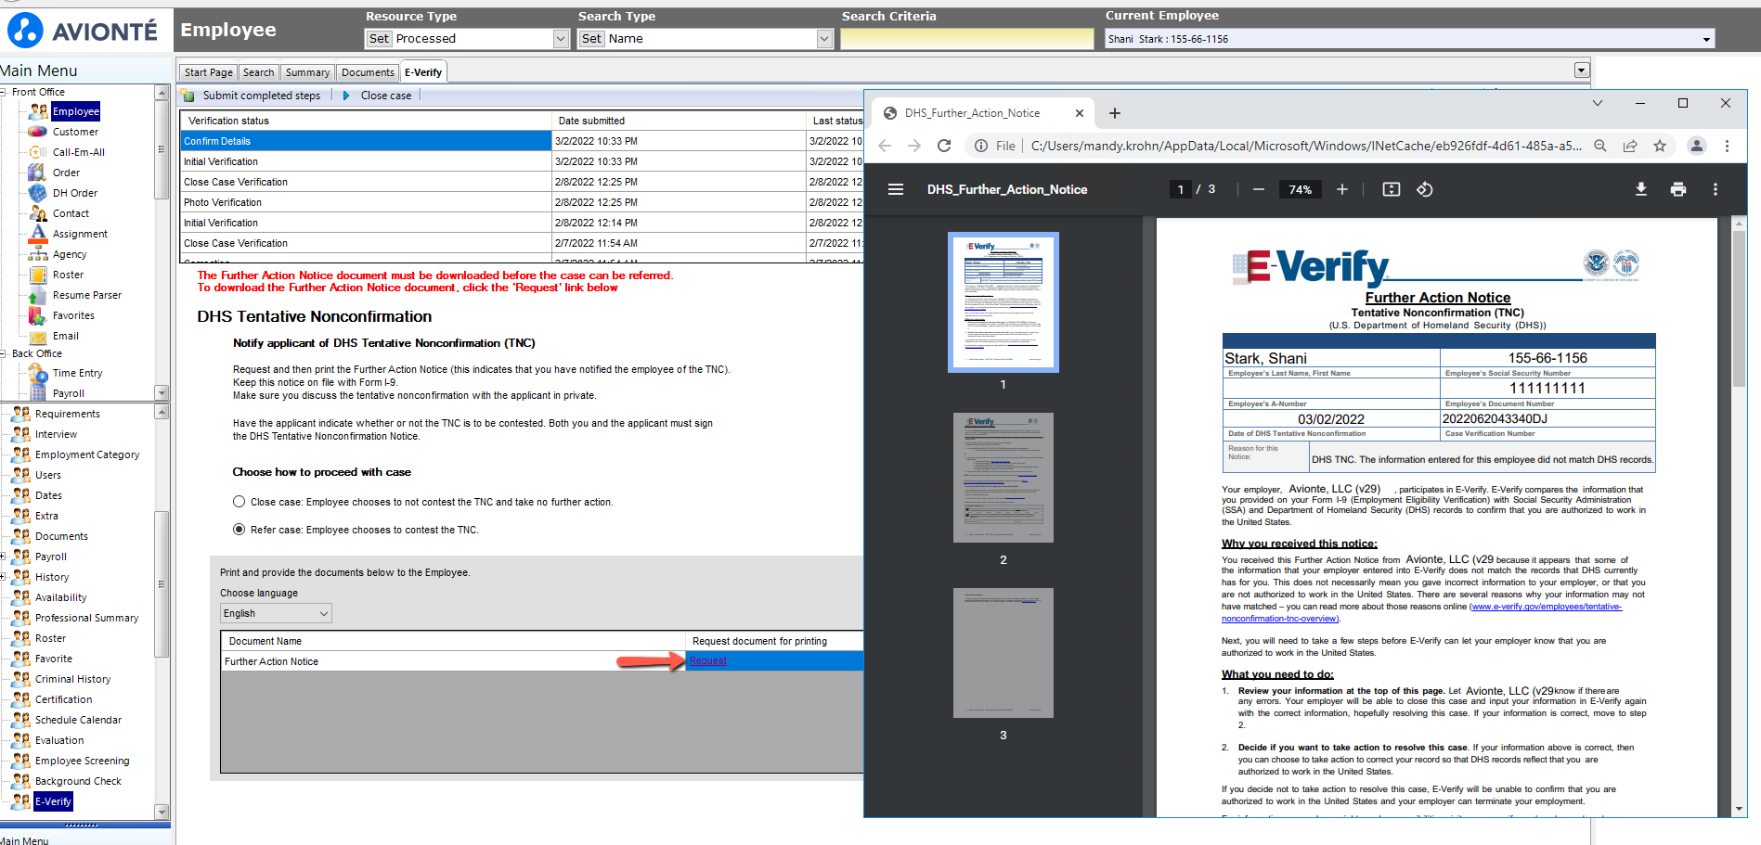Viewport: 1761px width, 845px height.
Task: Click the Set button for Search Type
Action: click(x=591, y=39)
